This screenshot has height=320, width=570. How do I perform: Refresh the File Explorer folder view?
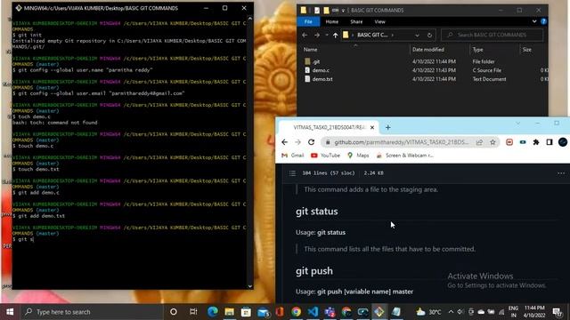click(429, 35)
